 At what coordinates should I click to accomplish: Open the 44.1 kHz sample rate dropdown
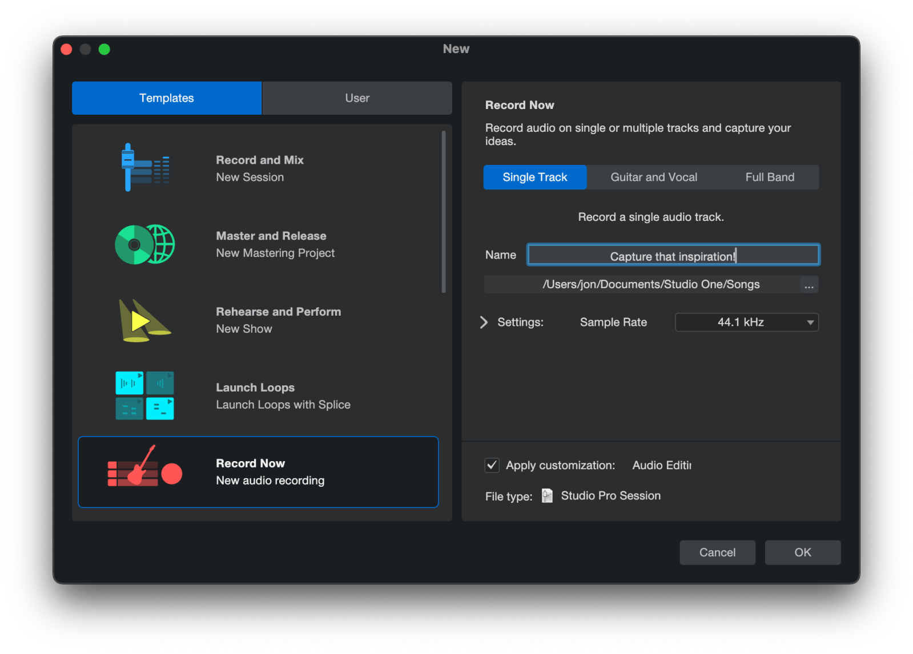(x=746, y=322)
